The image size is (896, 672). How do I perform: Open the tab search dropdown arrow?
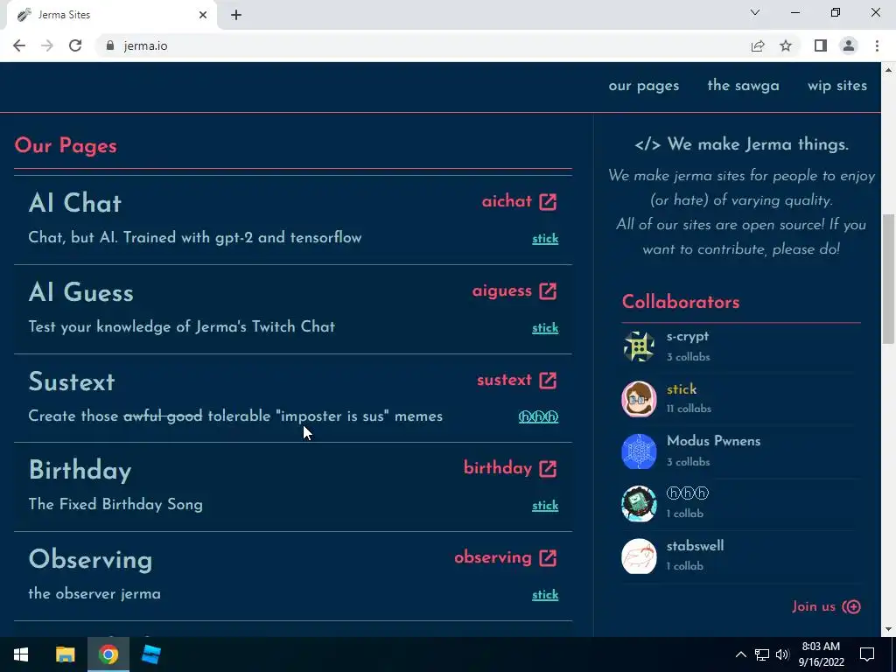(755, 12)
